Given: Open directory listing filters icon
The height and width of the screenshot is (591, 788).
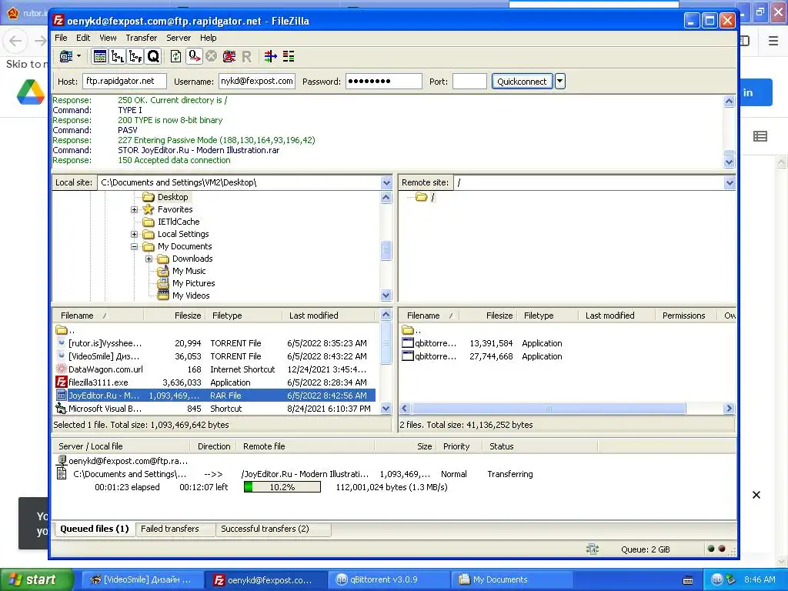Looking at the screenshot, I should (270, 56).
